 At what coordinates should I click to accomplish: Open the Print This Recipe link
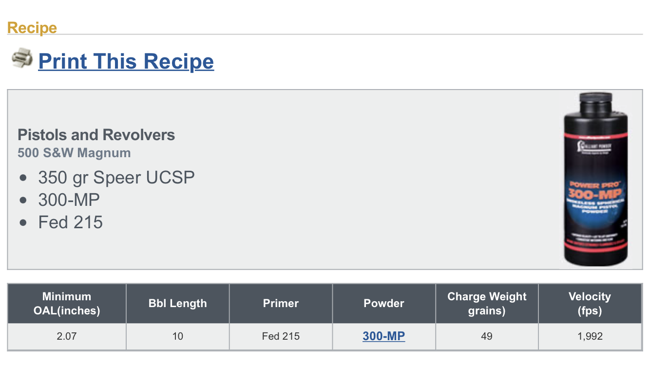[x=126, y=61]
